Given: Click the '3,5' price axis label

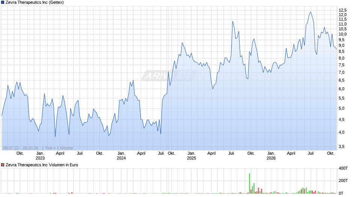Looking at the screenshot, I should (342, 146).
